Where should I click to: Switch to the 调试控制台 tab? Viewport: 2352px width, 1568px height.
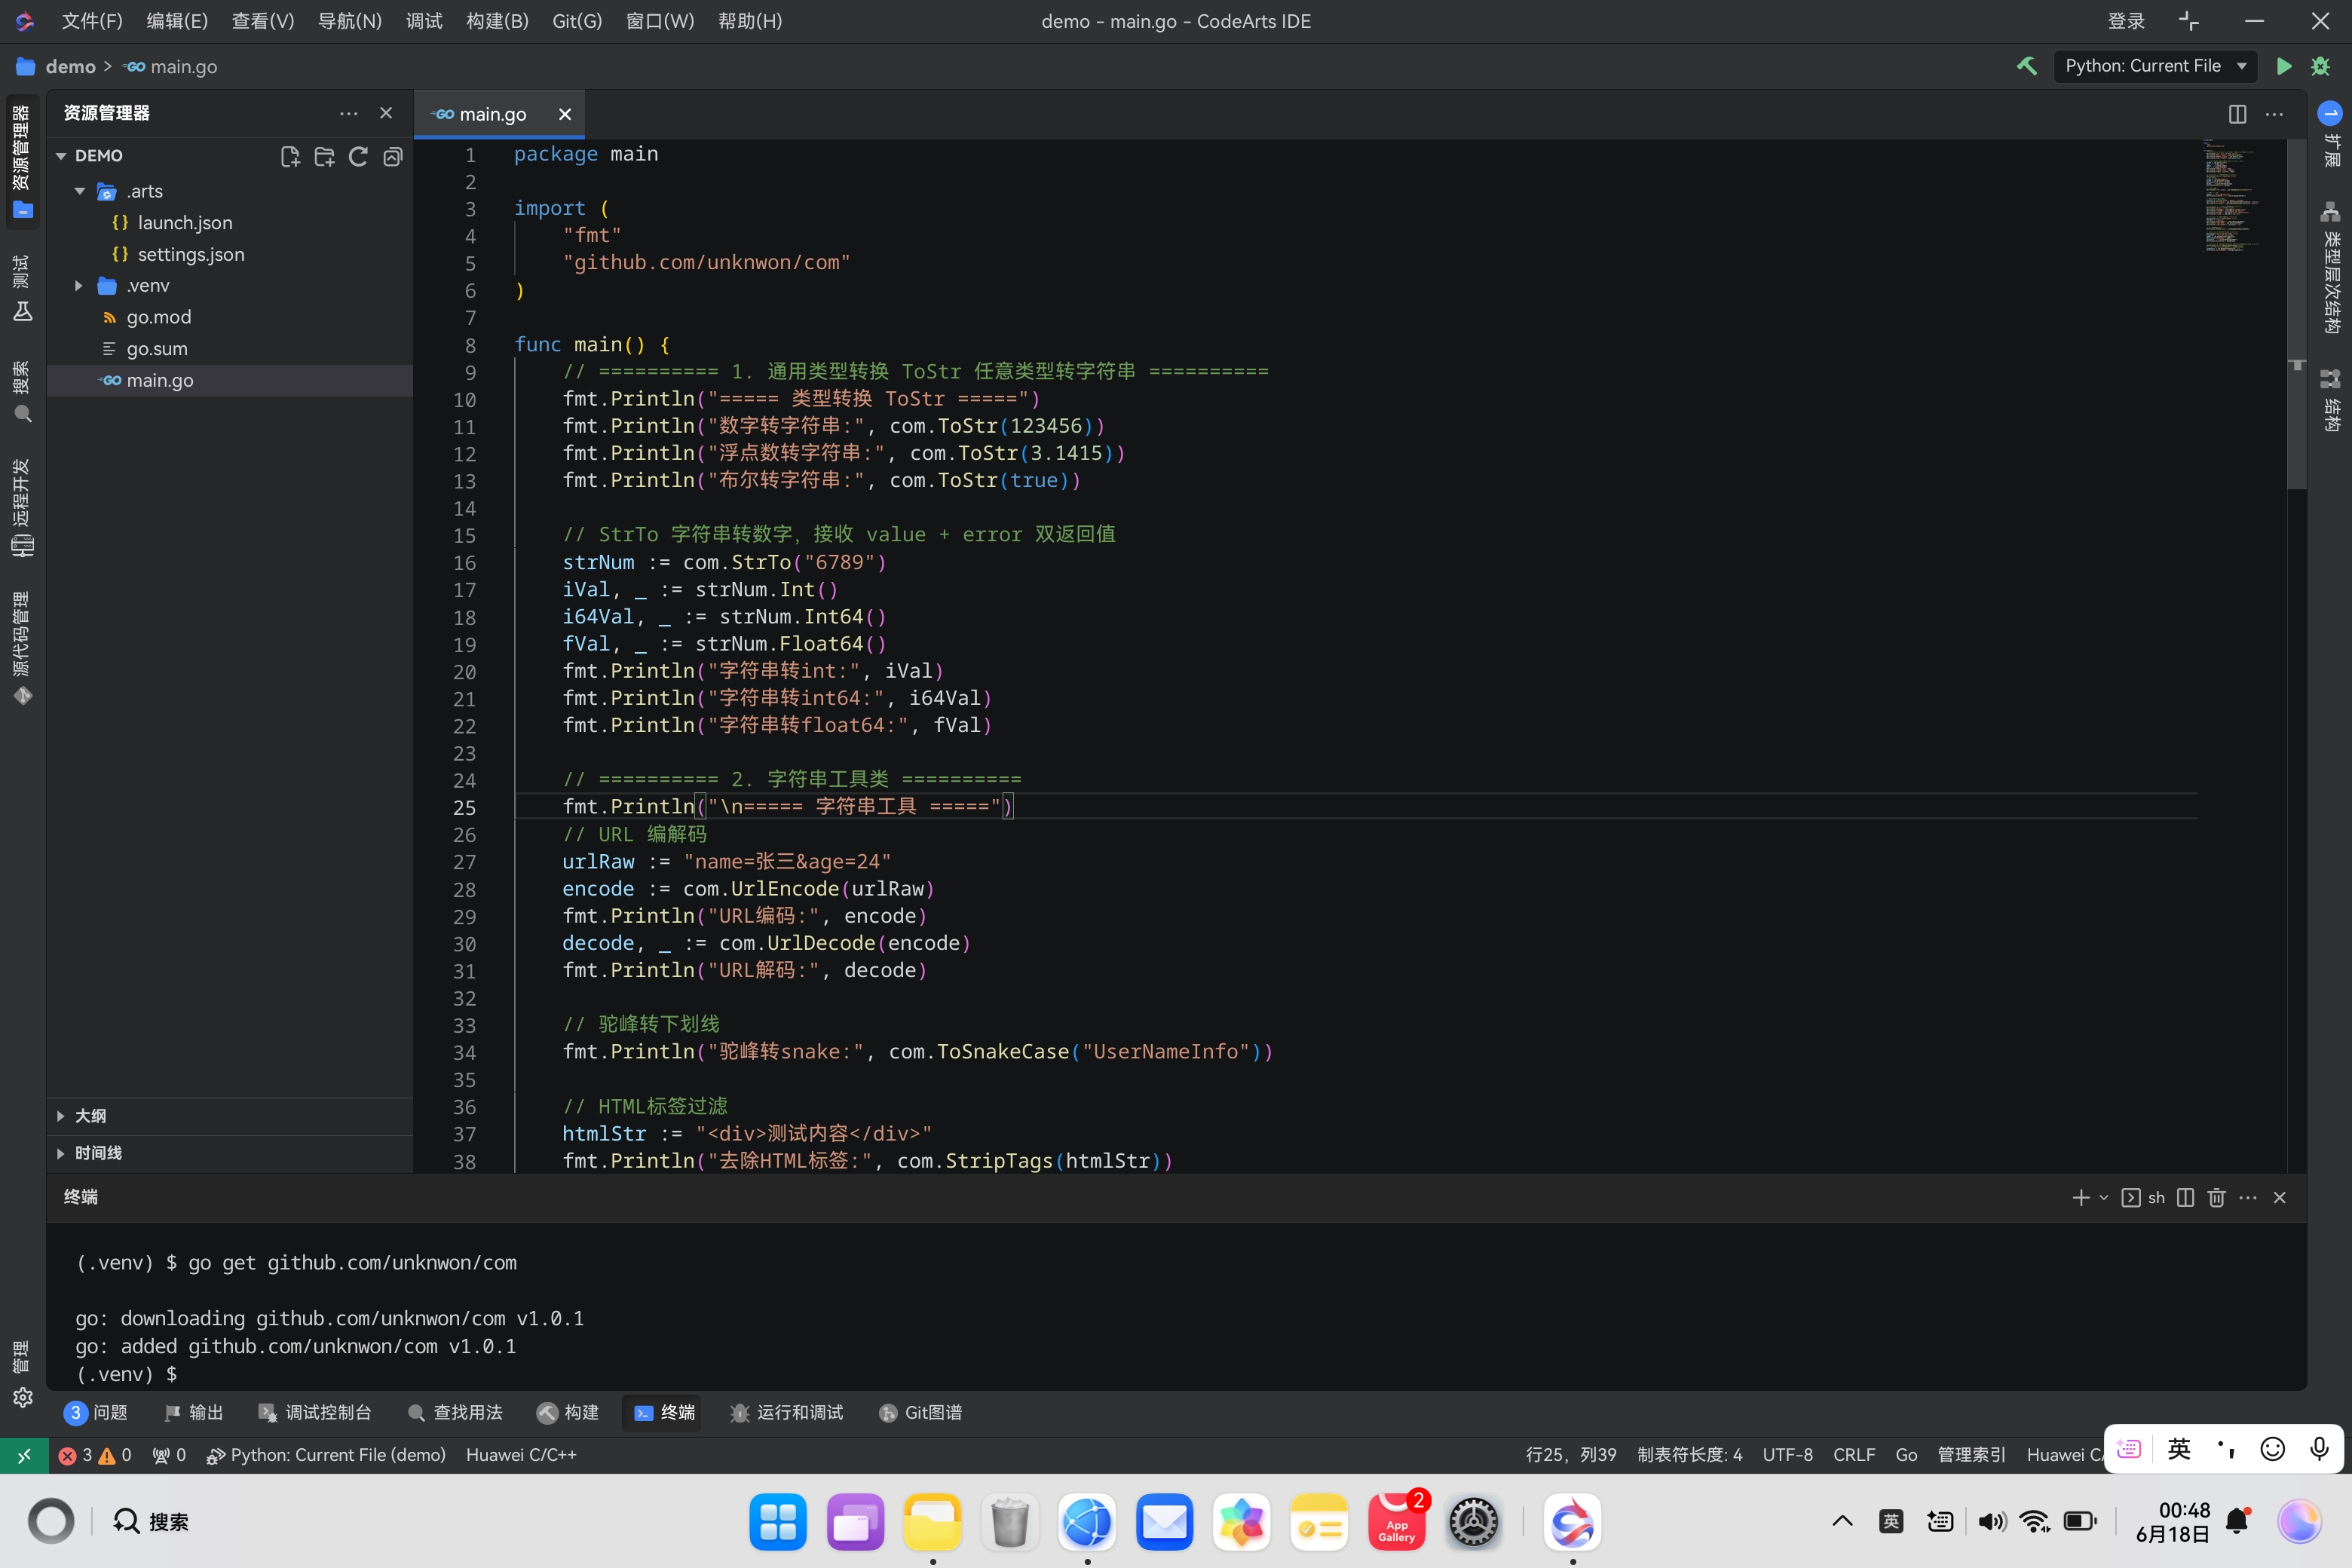pos(315,1413)
